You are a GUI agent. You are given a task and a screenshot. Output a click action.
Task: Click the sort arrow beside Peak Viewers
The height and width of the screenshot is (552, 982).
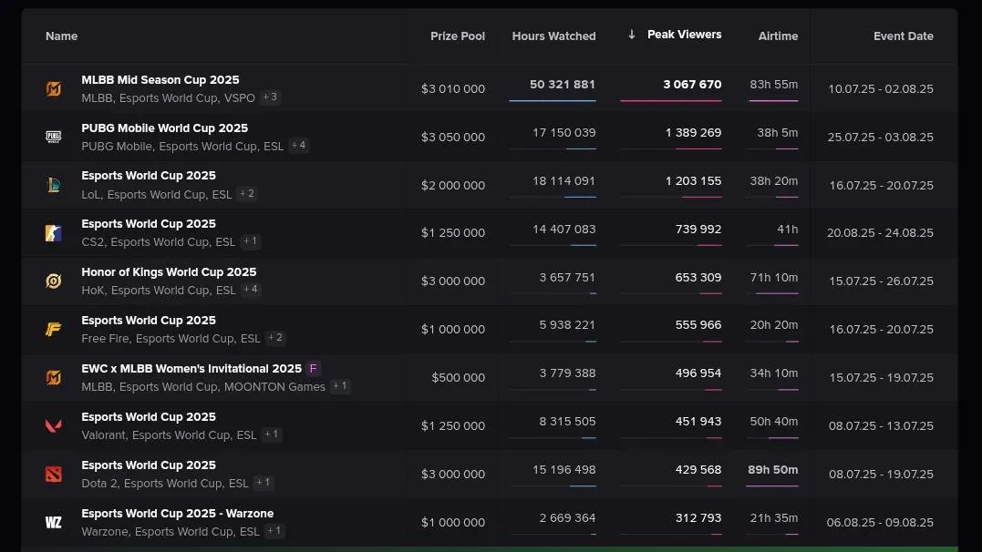[632, 35]
